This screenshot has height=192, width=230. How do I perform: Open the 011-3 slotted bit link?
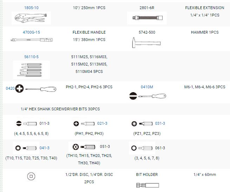(x=45, y=123)
